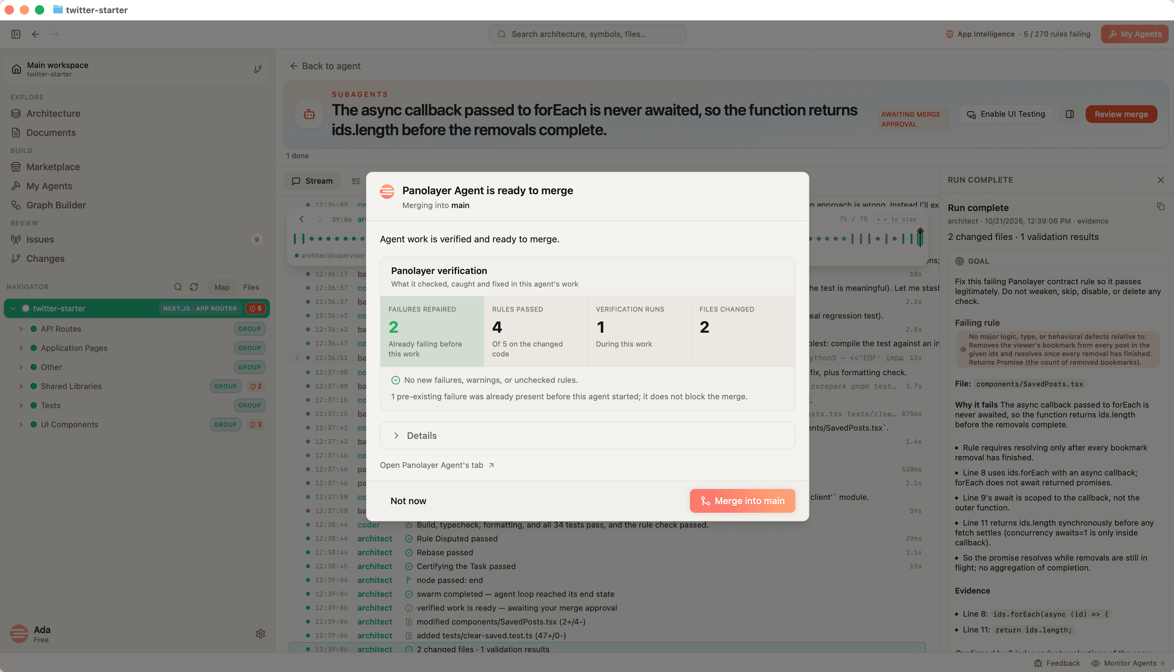This screenshot has height=672, width=1174.
Task: Open My Agents in the sidebar
Action: tap(49, 186)
